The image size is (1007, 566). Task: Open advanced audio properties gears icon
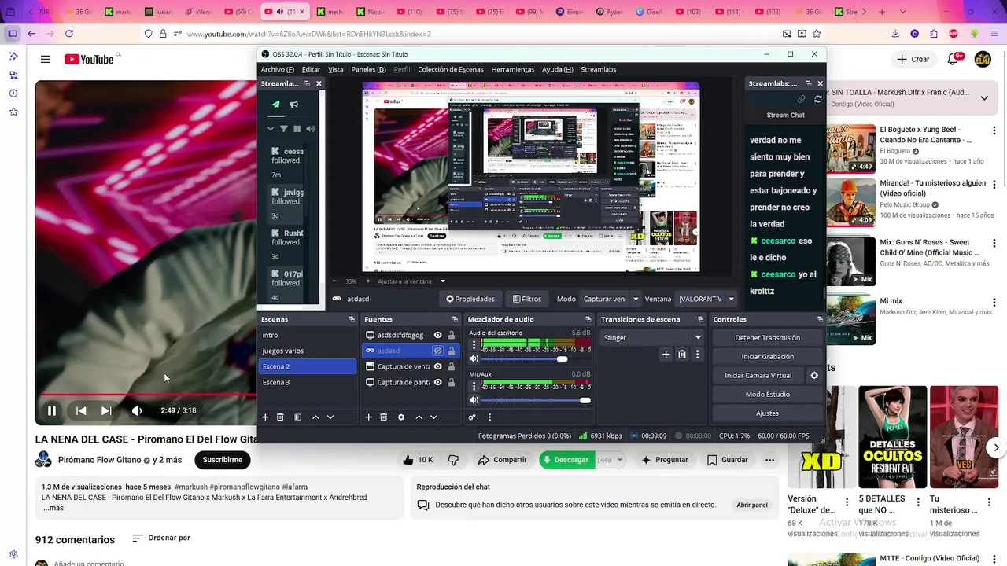click(x=472, y=417)
